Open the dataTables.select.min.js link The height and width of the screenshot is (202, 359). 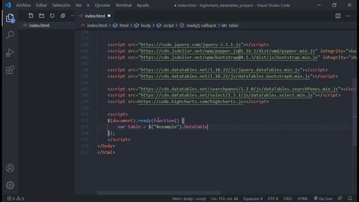point(227,95)
